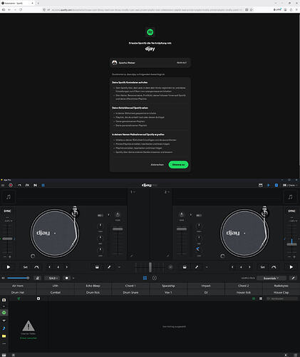Open the 124.0 BPM dropdown
This screenshot has height=357, width=300.
[53, 278]
